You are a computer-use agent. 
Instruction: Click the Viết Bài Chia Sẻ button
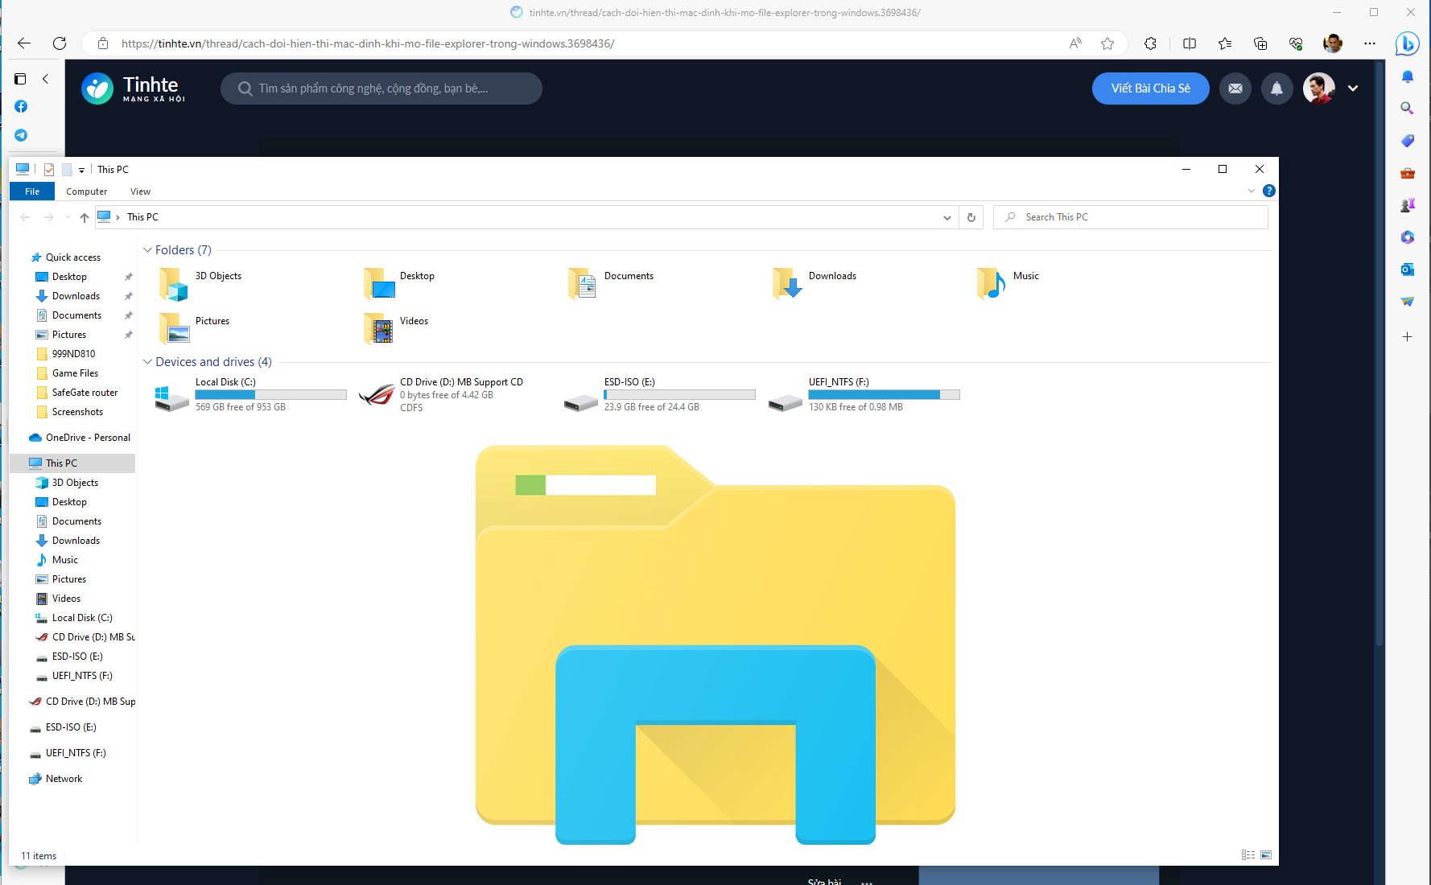pyautogui.click(x=1150, y=88)
